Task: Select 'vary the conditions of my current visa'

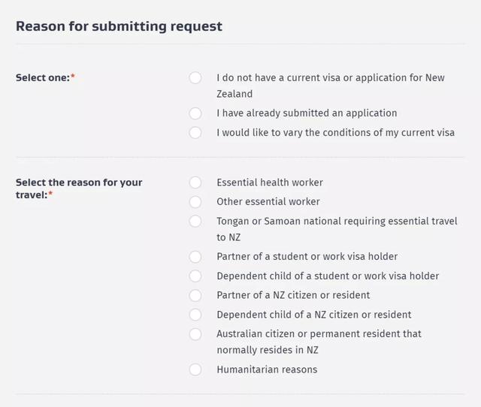Action: [195, 133]
